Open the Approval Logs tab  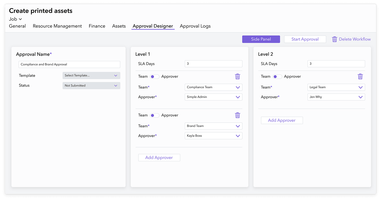195,26
